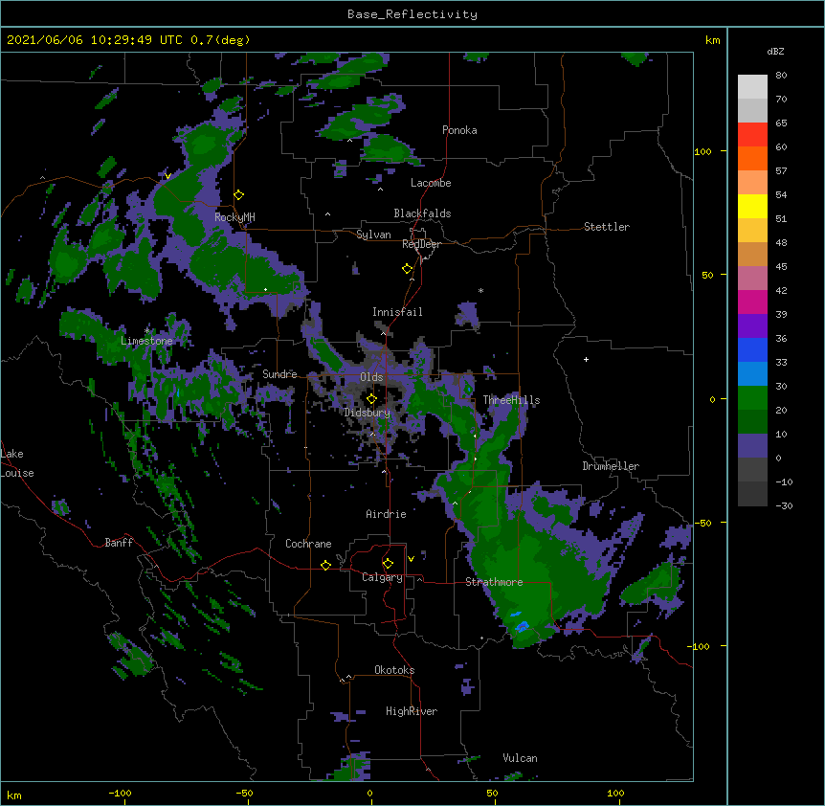
Task: Click the light blue swatch above 30 dBZ
Action: coord(752,373)
